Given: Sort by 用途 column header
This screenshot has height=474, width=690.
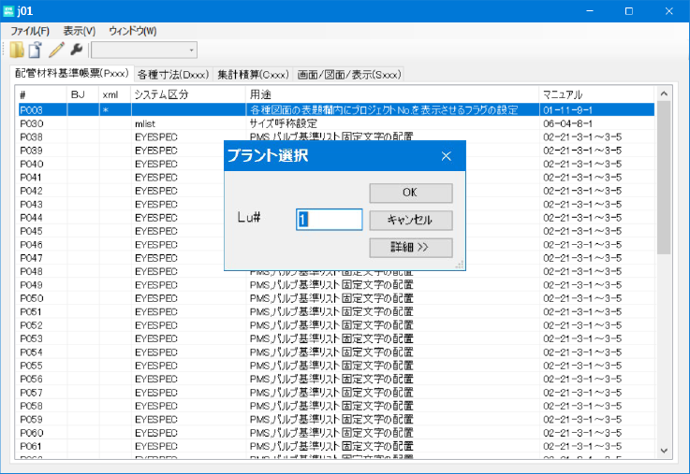Looking at the screenshot, I should (x=392, y=94).
